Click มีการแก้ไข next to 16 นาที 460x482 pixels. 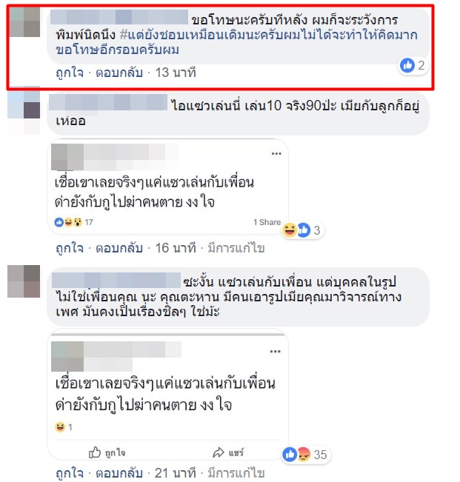coord(236,248)
